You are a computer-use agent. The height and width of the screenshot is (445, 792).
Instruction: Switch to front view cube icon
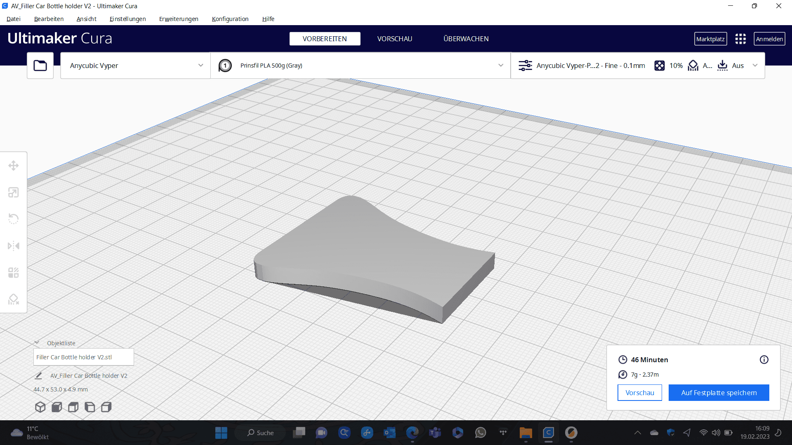(x=57, y=407)
